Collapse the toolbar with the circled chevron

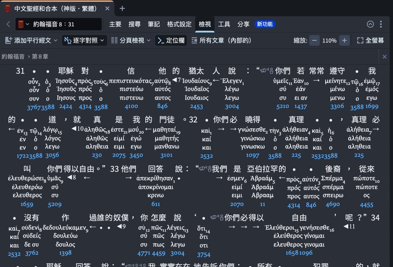point(370,24)
